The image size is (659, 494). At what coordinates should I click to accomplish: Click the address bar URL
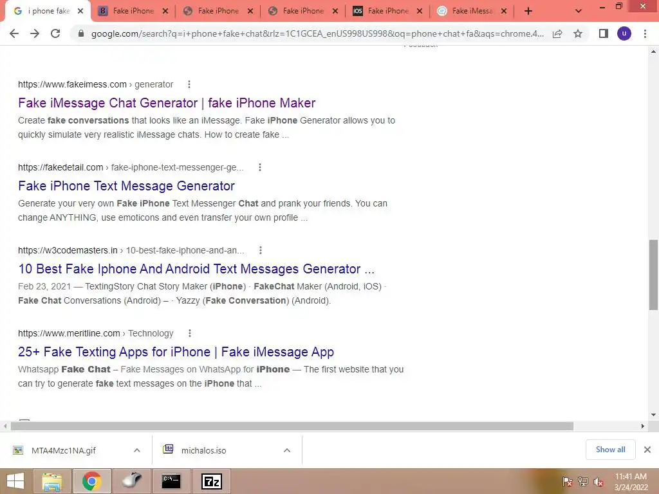pyautogui.click(x=317, y=33)
